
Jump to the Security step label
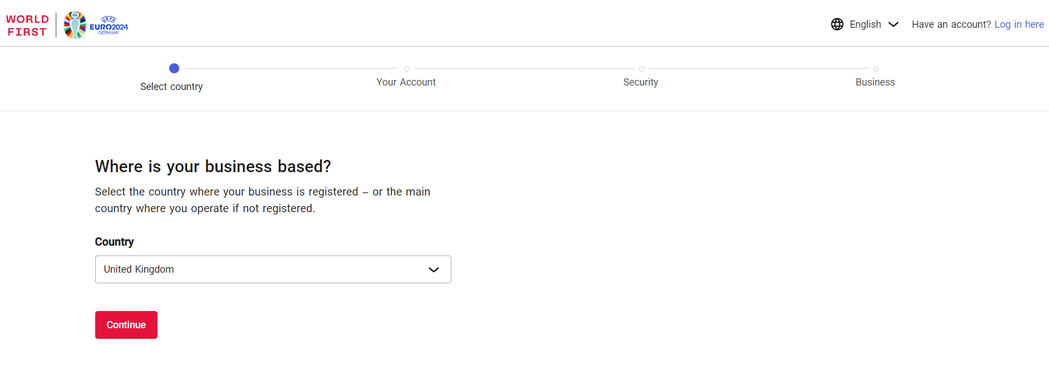641,82
